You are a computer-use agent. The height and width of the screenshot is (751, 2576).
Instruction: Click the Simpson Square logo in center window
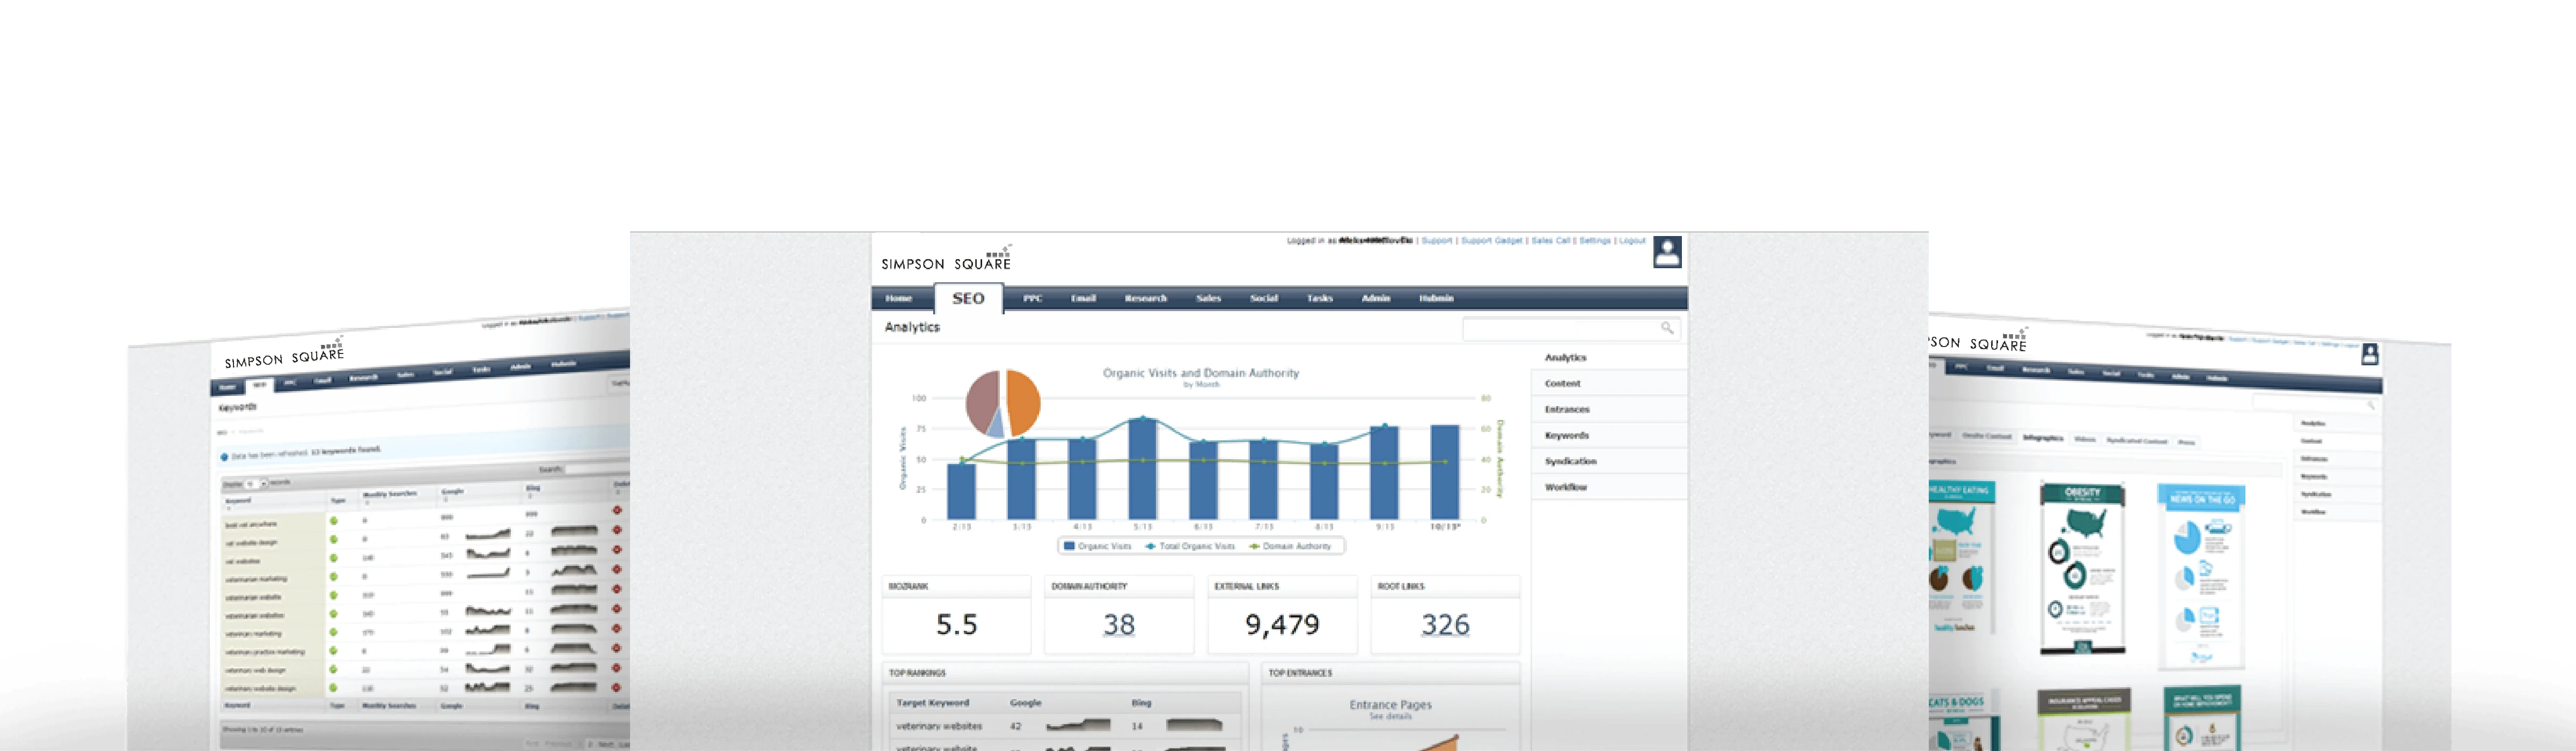946,259
